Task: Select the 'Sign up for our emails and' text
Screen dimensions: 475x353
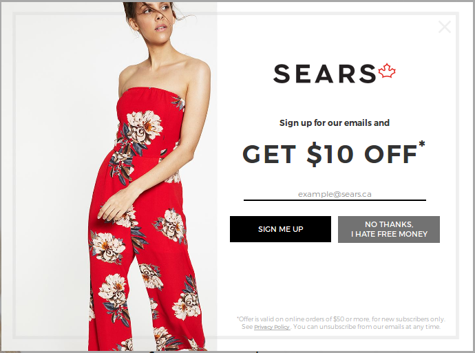Action: pyautogui.click(x=335, y=123)
